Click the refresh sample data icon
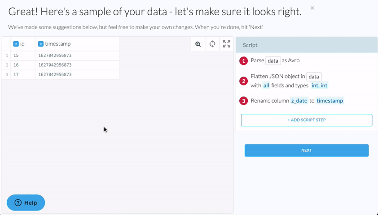 click(x=212, y=44)
